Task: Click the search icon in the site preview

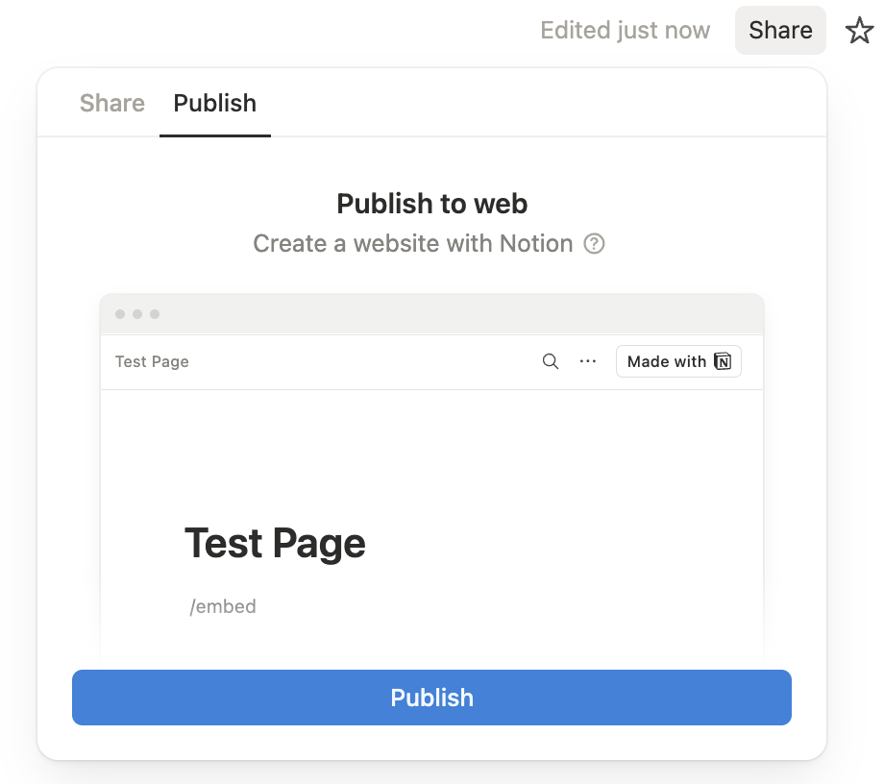Action: (550, 361)
